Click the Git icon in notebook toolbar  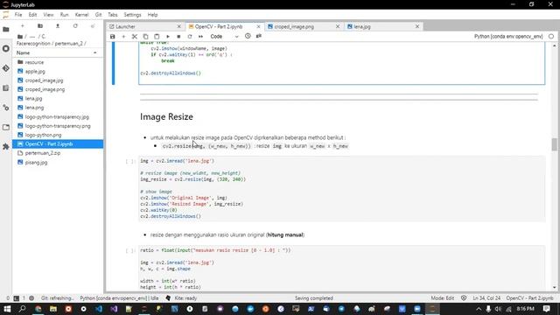(259, 36)
